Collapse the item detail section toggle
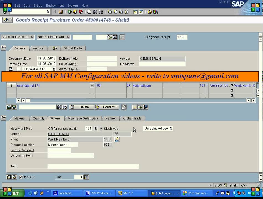This screenshot has height=199, width=263. click(4, 117)
